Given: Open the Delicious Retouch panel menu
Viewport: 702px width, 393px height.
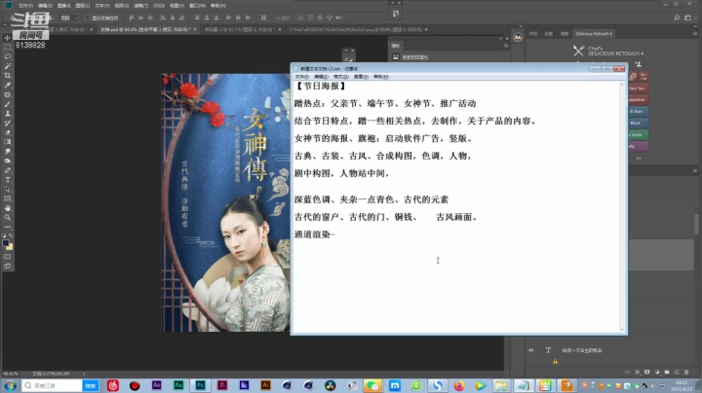Looking at the screenshot, I should pos(695,33).
